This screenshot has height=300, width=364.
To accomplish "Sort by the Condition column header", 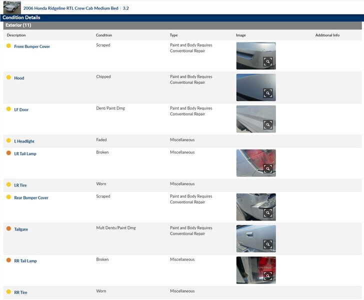I will point(104,35).
